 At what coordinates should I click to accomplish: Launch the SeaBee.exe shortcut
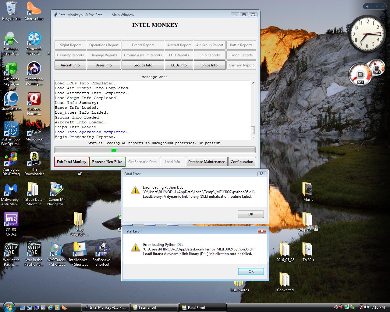pyautogui.click(x=102, y=248)
